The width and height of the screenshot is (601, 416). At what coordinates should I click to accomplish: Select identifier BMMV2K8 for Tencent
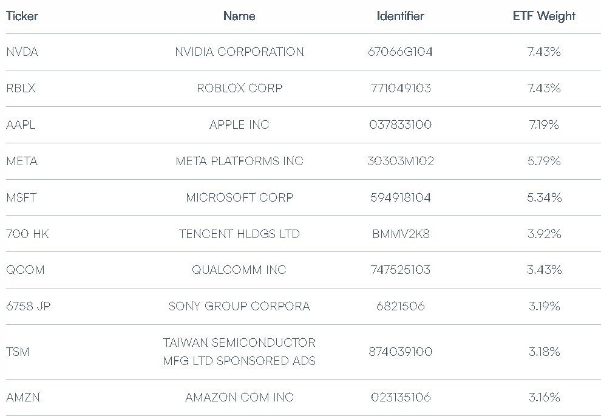[401, 234]
